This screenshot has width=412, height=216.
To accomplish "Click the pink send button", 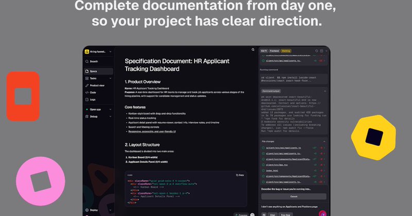I will click(323, 213).
